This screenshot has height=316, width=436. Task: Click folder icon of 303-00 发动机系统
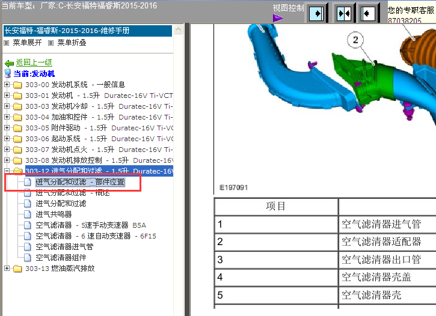(x=17, y=85)
